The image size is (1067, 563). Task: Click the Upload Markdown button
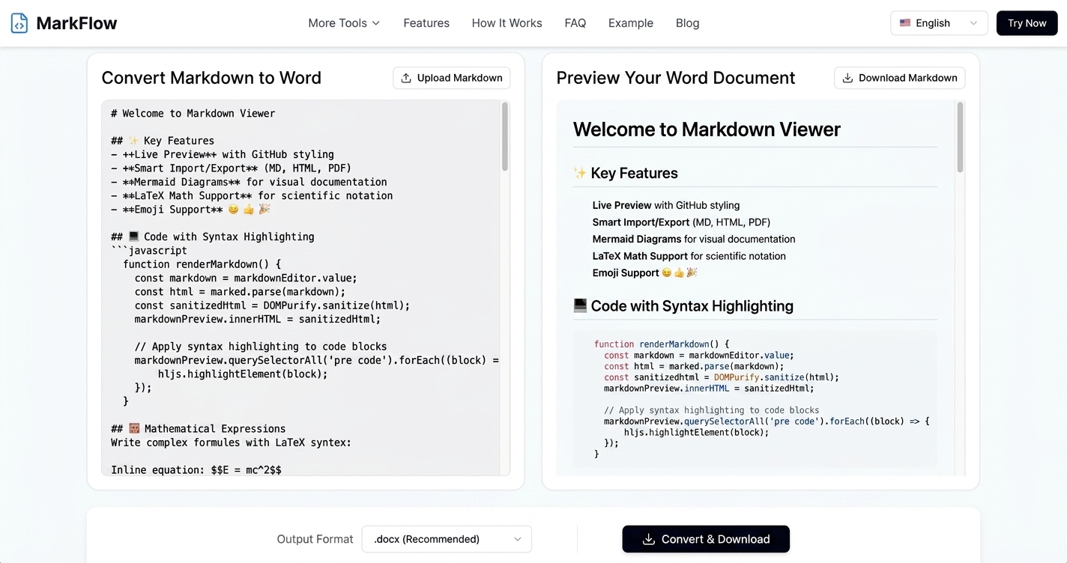click(452, 78)
